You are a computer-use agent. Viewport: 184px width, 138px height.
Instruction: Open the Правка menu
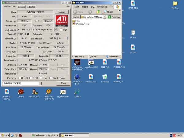tap(85, 7)
